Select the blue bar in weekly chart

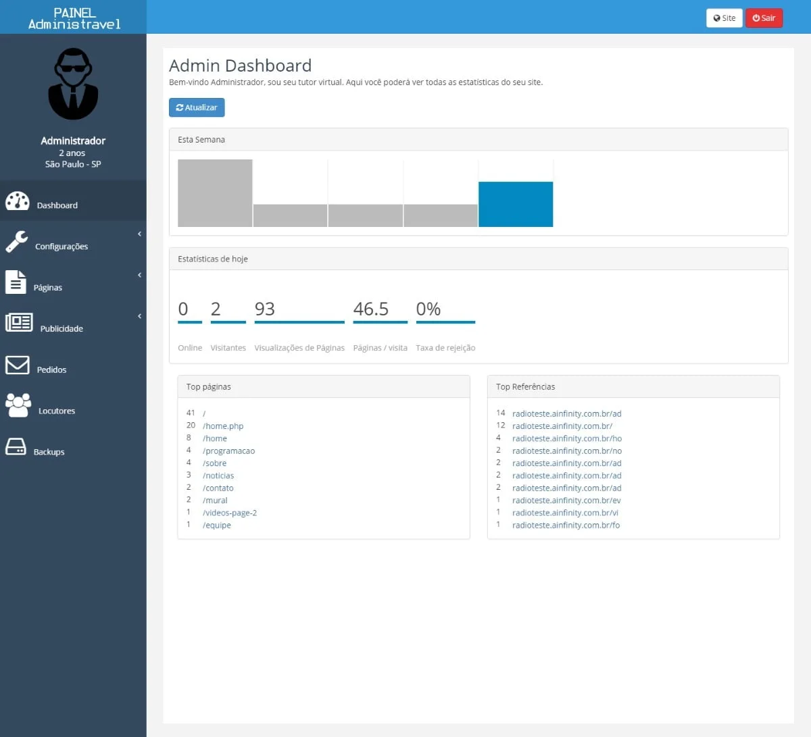(516, 204)
